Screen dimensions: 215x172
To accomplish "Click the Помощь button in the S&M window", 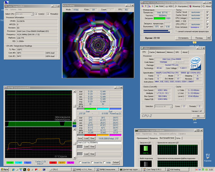I will 199,38.
